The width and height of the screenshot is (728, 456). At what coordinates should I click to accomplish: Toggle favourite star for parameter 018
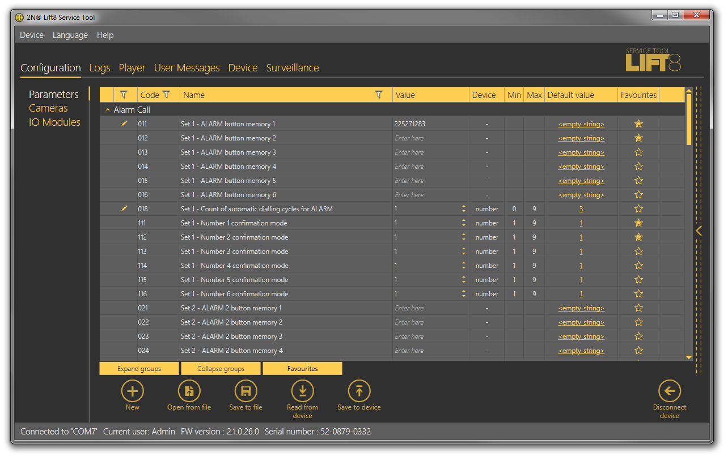pyautogui.click(x=638, y=209)
